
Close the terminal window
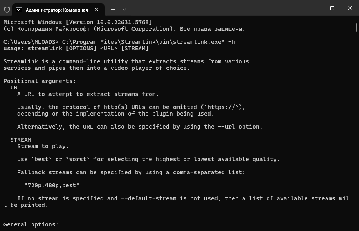pyautogui.click(x=350, y=8)
